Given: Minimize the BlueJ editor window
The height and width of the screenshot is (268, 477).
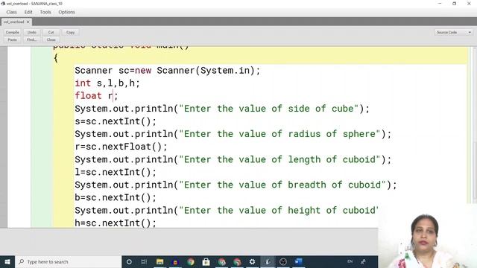Looking at the screenshot, I should click(x=440, y=4).
